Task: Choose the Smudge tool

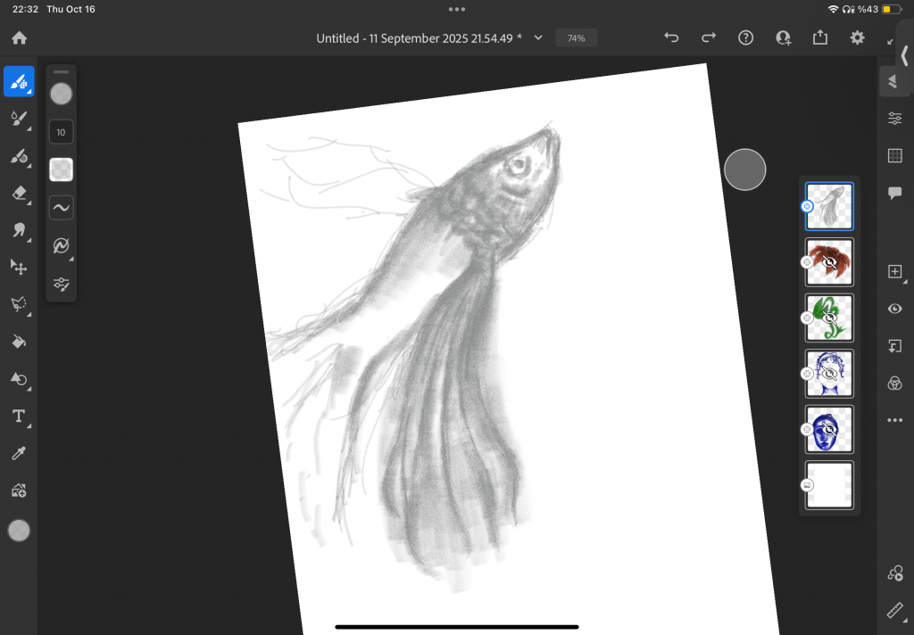Action: click(x=19, y=230)
